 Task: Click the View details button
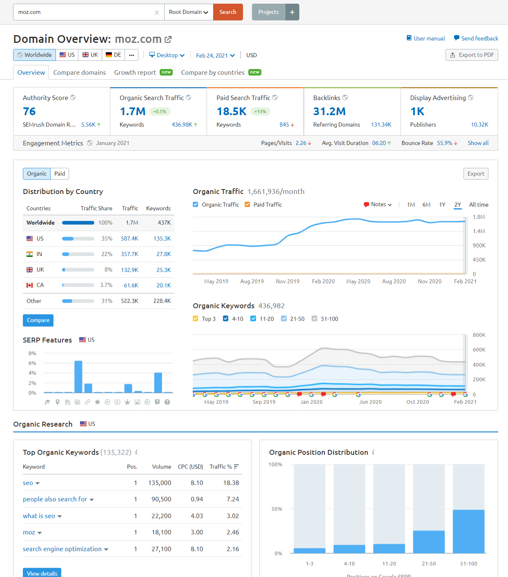pos(42,573)
